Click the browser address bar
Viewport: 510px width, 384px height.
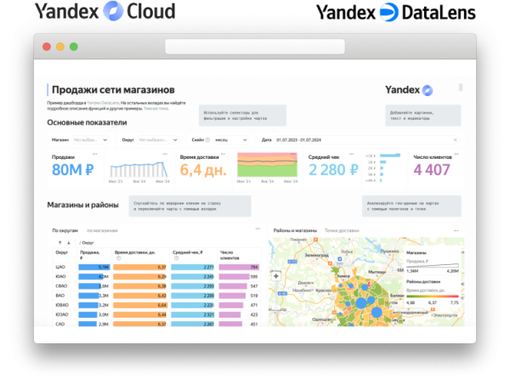point(255,47)
